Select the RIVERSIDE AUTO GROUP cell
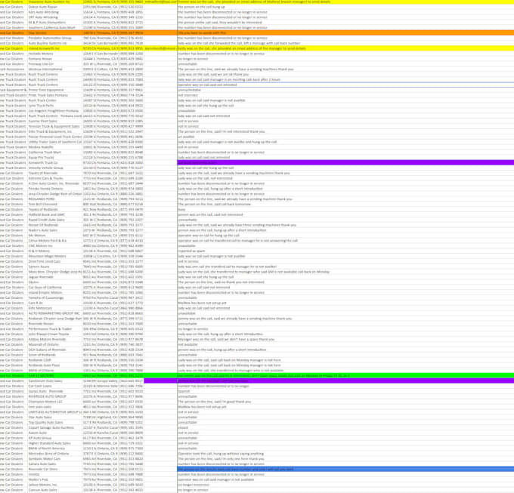The width and height of the screenshot is (514, 493). pyautogui.click(x=54, y=396)
